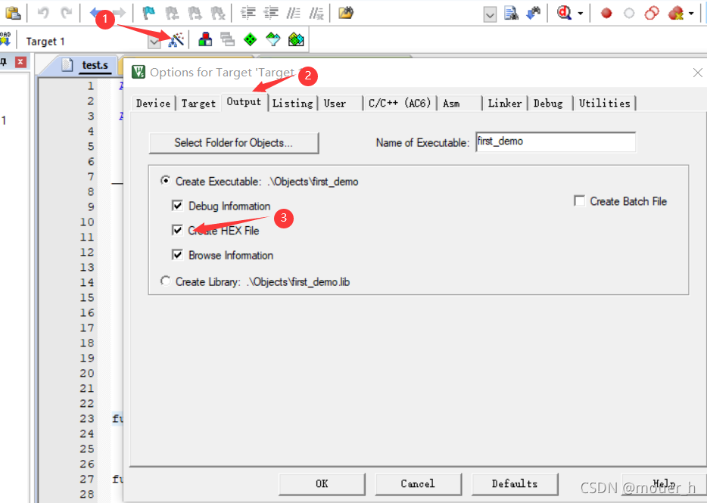This screenshot has height=503, width=707.
Task: Expand the debug session dropdown arrow
Action: pyautogui.click(x=581, y=14)
